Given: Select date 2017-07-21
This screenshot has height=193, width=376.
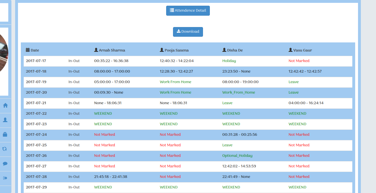Looking at the screenshot, I should pyautogui.click(x=36, y=103).
